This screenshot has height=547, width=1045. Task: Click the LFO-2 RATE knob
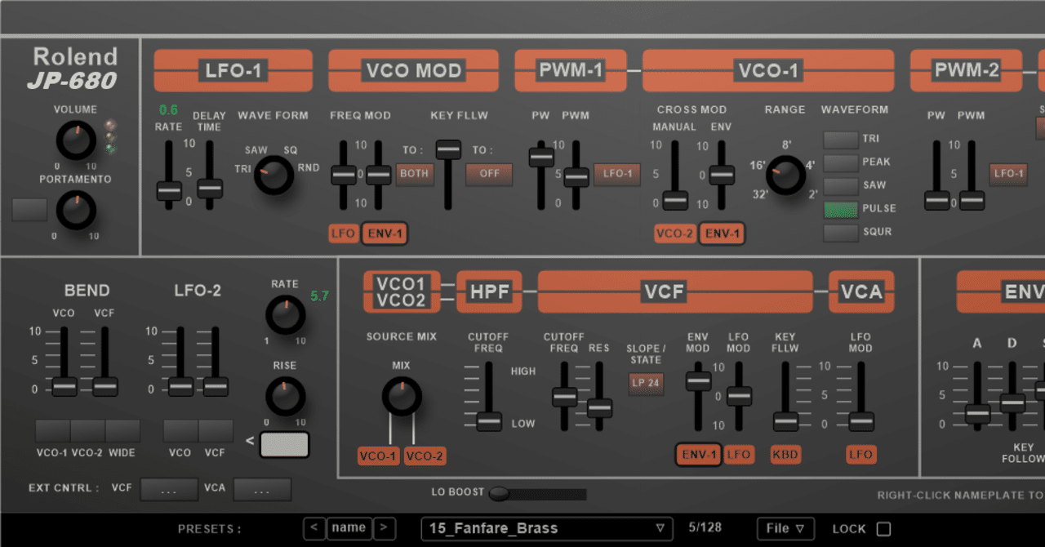286,314
